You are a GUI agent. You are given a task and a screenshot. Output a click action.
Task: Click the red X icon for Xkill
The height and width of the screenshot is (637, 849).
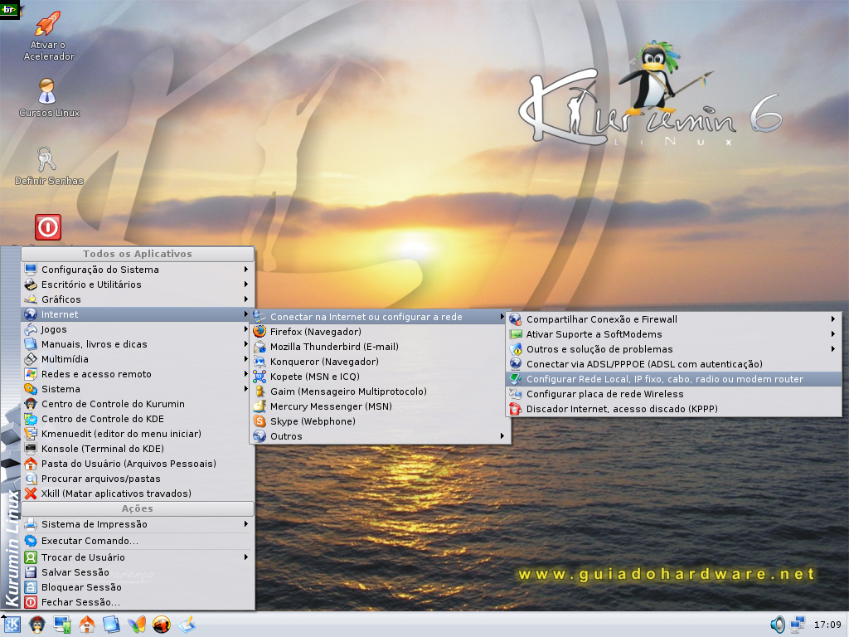coord(31,494)
